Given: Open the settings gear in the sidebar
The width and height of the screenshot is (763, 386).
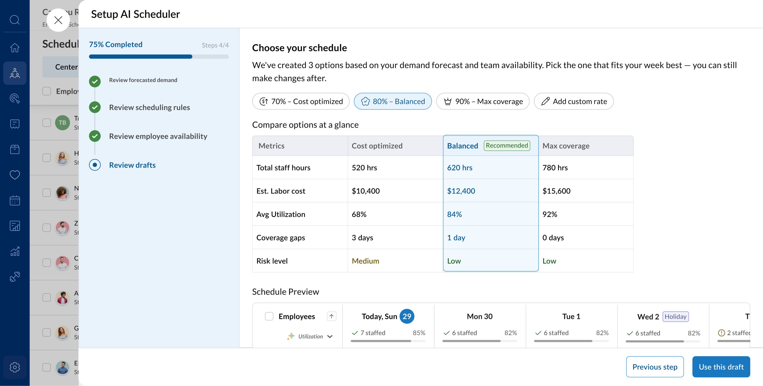Looking at the screenshot, I should point(15,367).
